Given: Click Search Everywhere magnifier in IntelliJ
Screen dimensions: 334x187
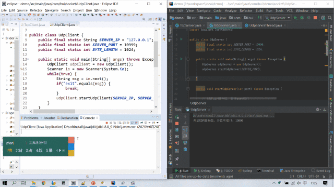Looking at the screenshot, I should [x=330, y=18].
